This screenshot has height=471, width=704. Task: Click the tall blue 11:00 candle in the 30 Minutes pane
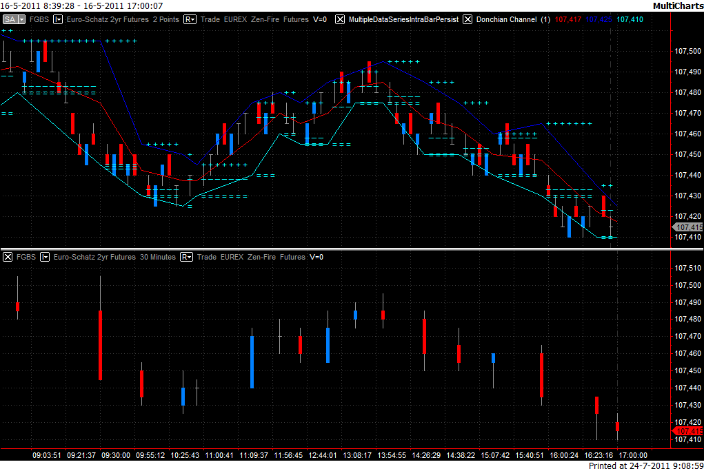click(252, 362)
